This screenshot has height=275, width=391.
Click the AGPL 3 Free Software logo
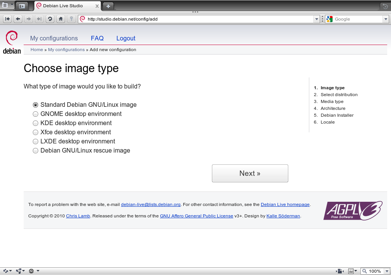coord(353,211)
